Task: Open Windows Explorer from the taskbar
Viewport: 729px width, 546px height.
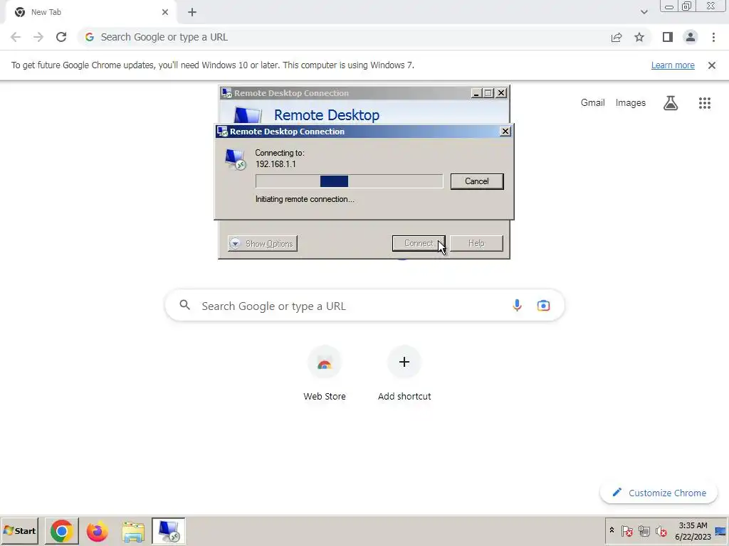Action: point(133,531)
